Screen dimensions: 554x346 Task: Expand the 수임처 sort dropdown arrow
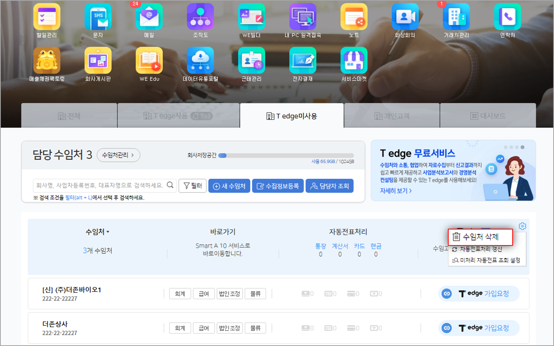click(x=108, y=232)
